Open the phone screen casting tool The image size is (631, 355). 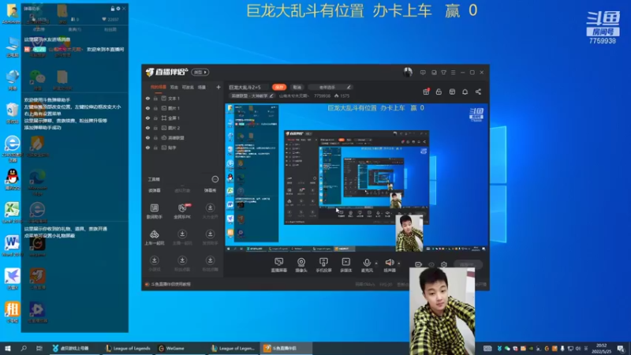(x=323, y=265)
